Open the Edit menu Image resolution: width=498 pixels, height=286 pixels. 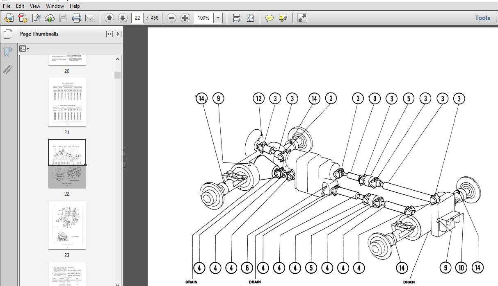[x=20, y=6]
